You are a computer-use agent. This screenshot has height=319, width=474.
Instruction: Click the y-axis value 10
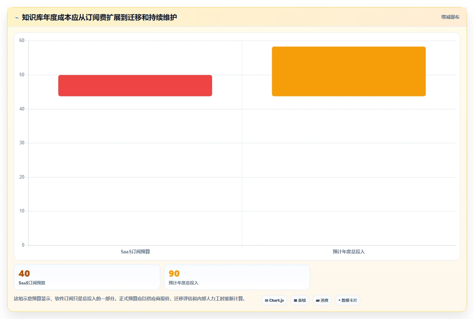tap(22, 211)
